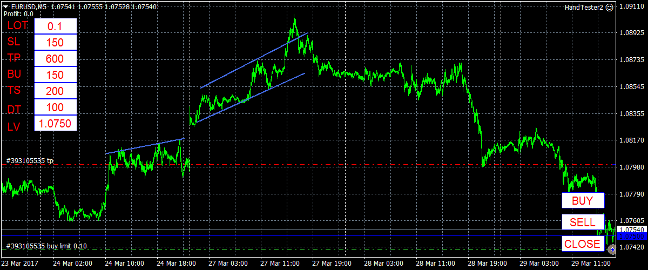Select the DT value field 100

(56, 107)
